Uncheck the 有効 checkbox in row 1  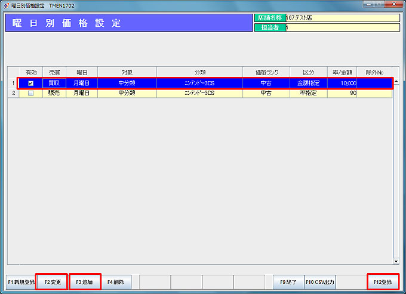pyautogui.click(x=31, y=83)
